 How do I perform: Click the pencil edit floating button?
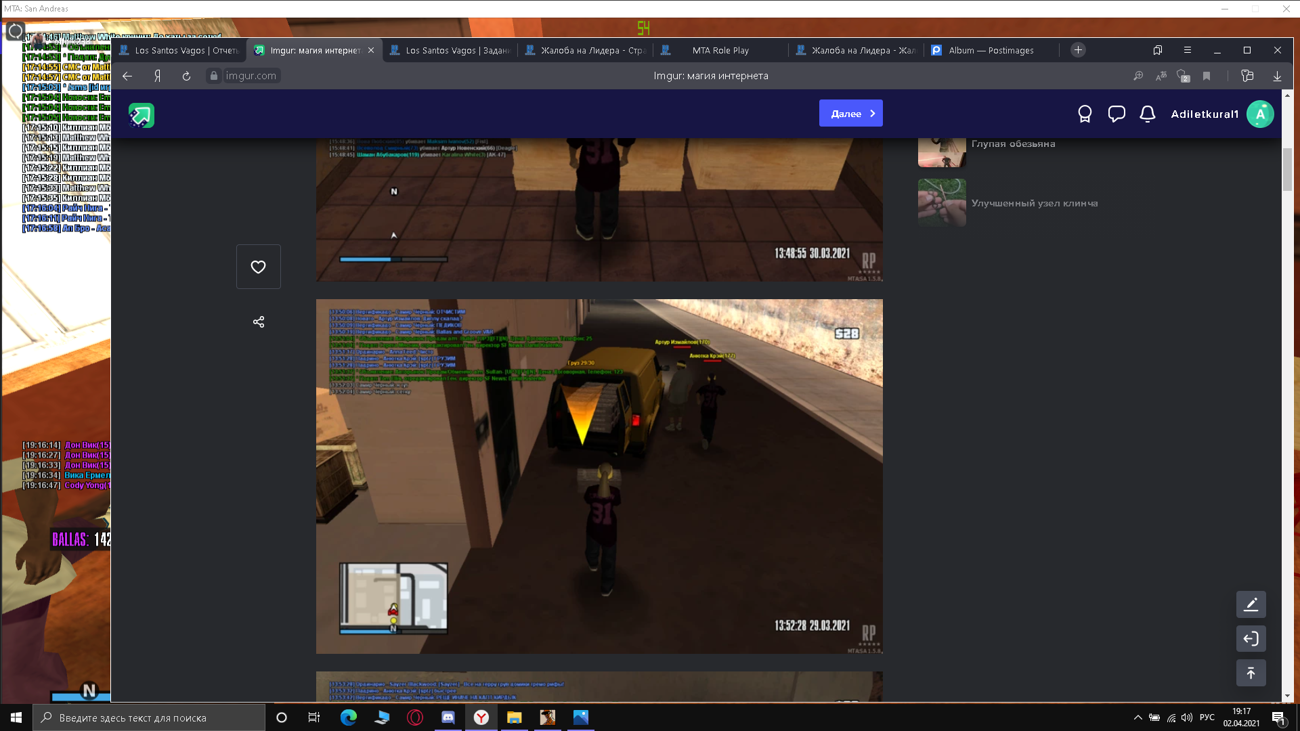[1251, 604]
